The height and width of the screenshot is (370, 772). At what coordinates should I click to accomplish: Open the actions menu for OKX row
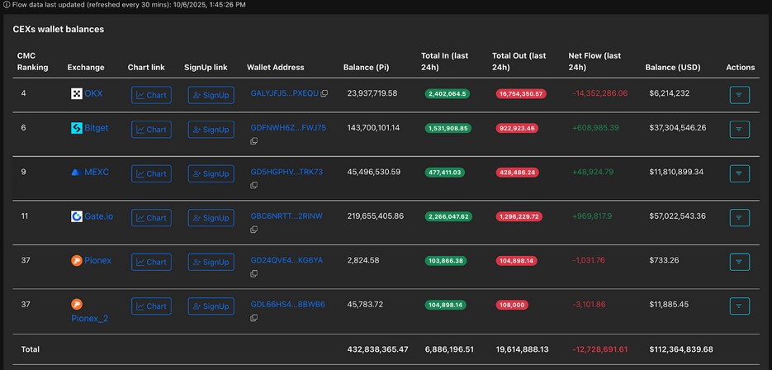coord(739,95)
